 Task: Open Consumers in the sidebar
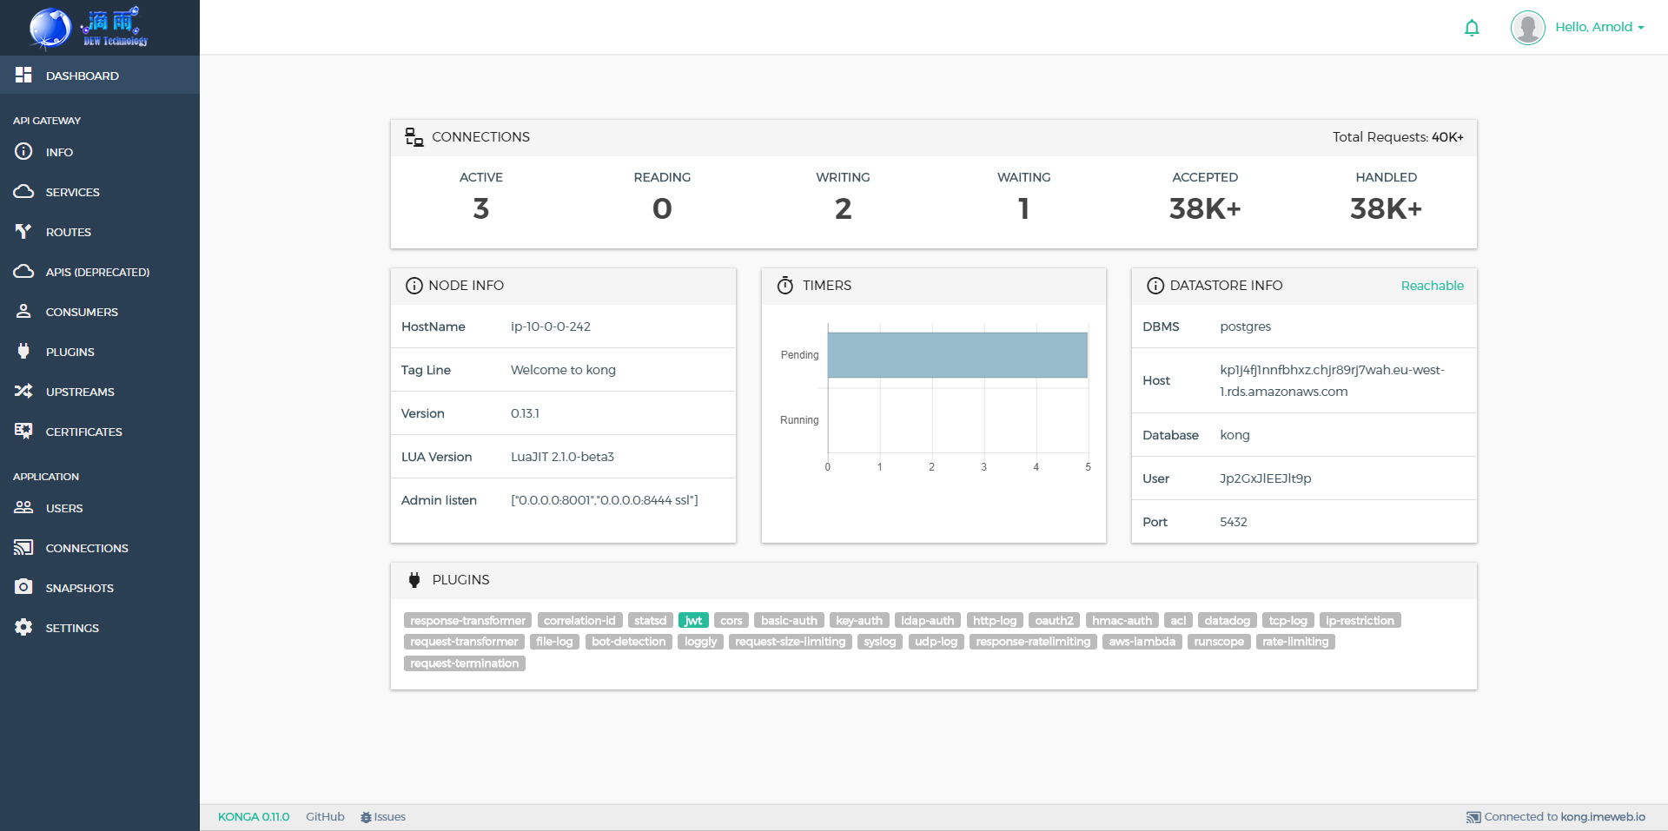point(100,312)
